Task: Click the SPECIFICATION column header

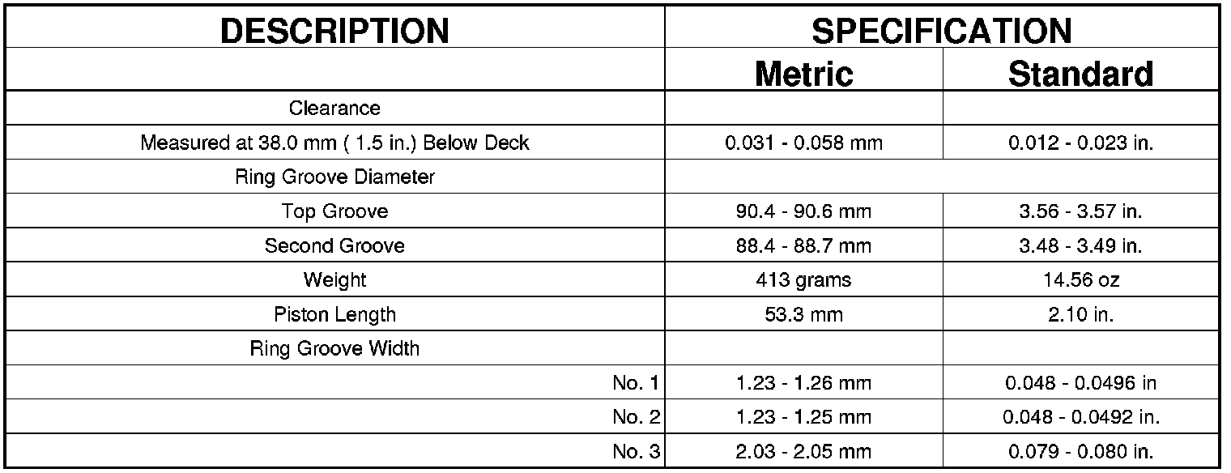Action: tap(942, 31)
